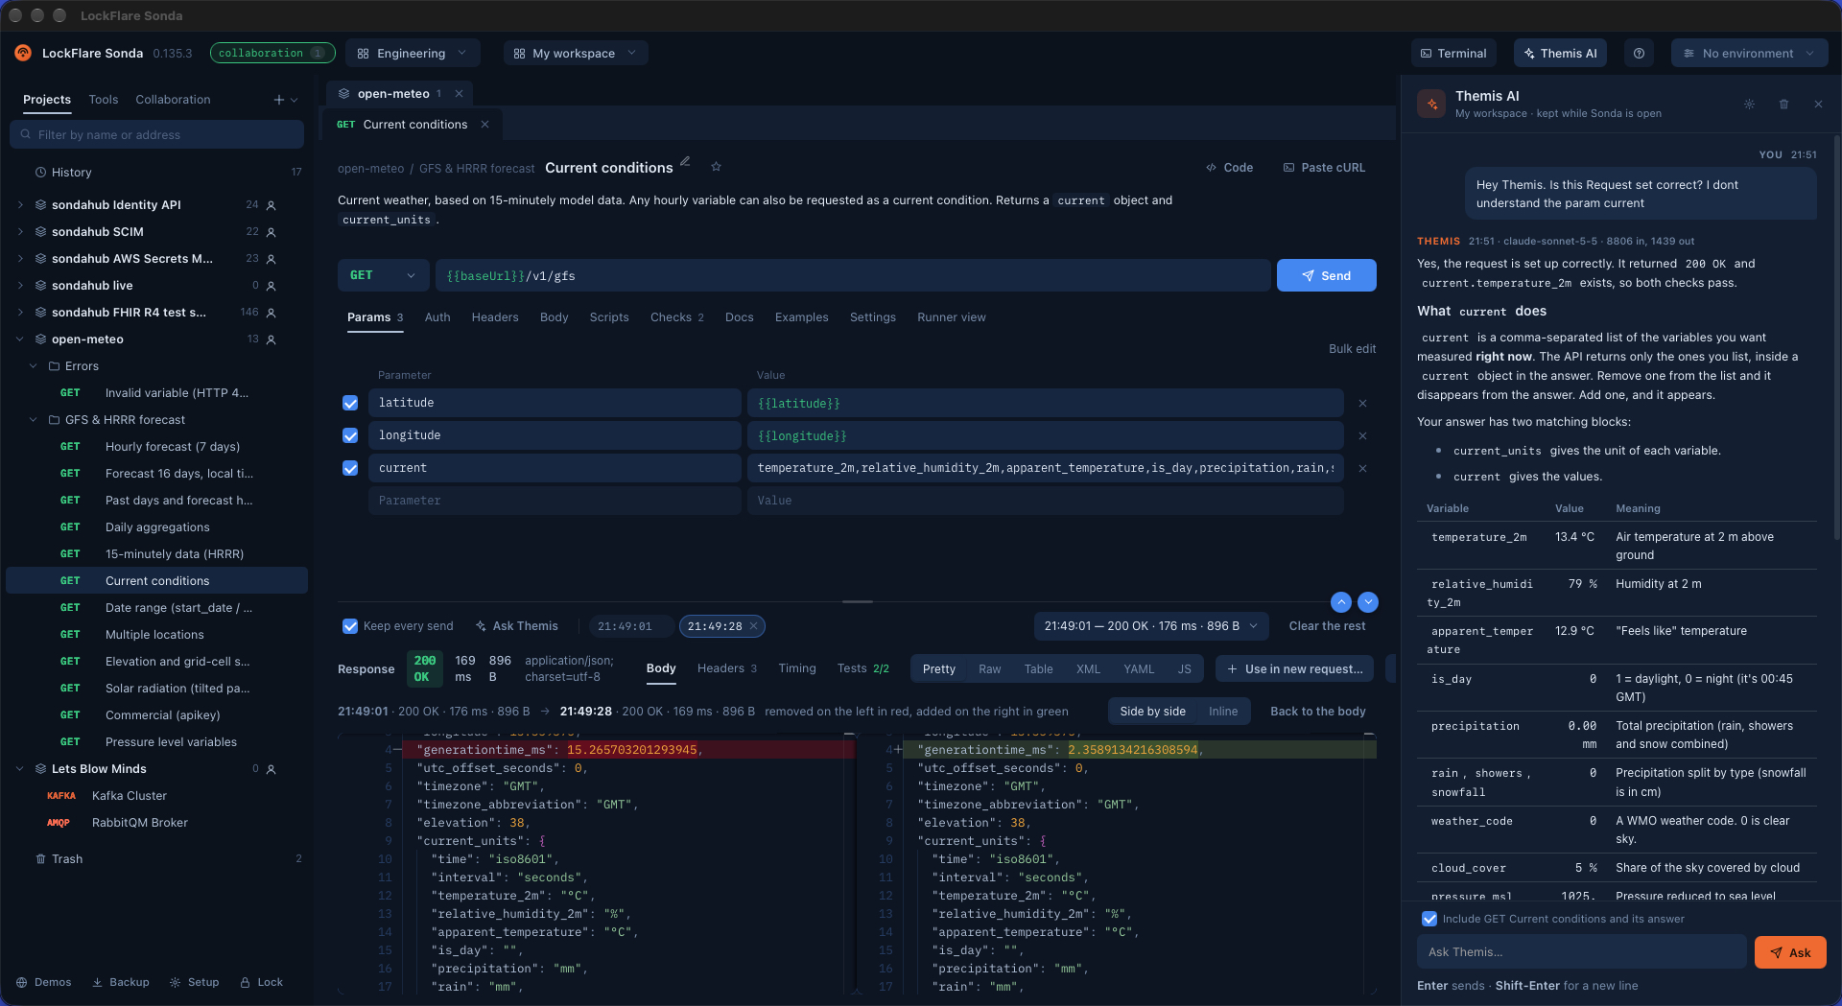The height and width of the screenshot is (1006, 1842).
Task: Focus the Ask Themis message input
Action: (1581, 952)
